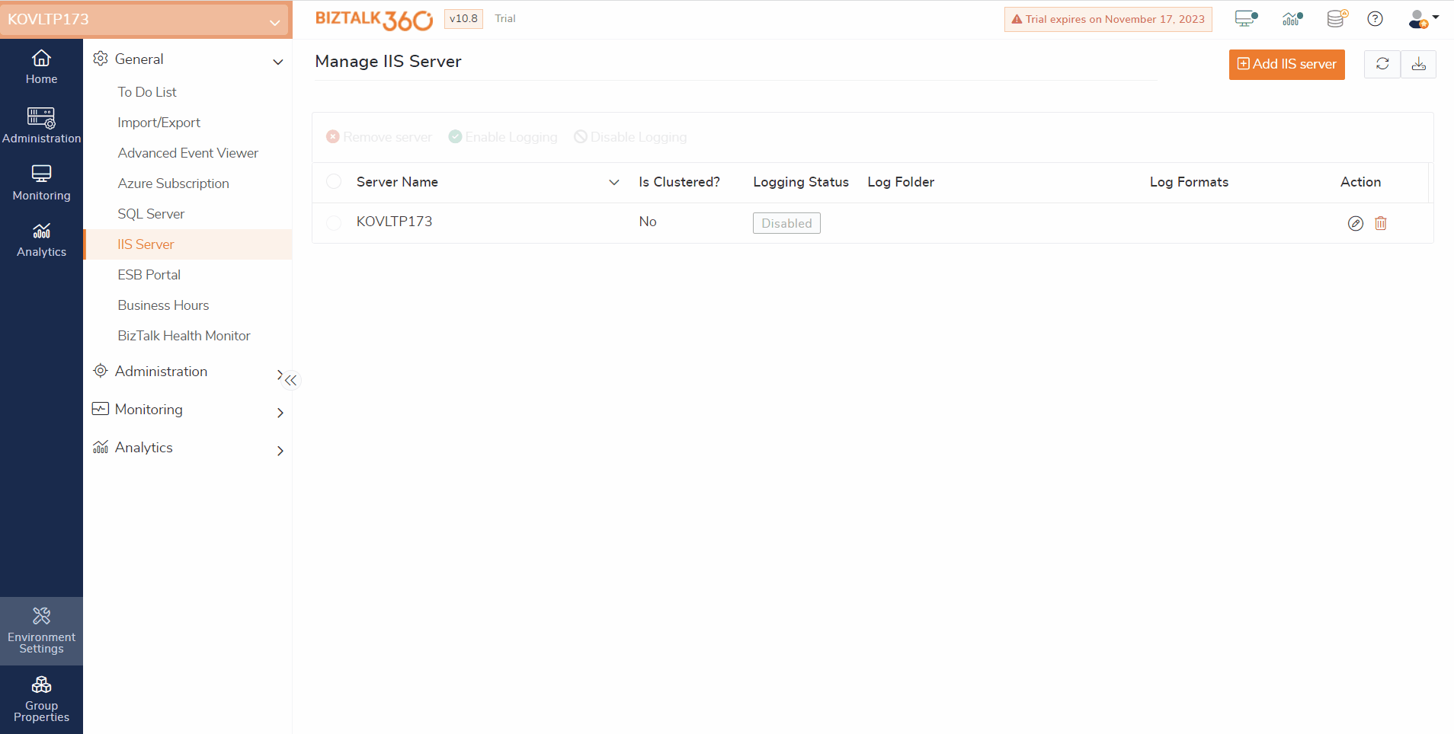
Task: Click the Is Clustered? column header
Action: 679,182
